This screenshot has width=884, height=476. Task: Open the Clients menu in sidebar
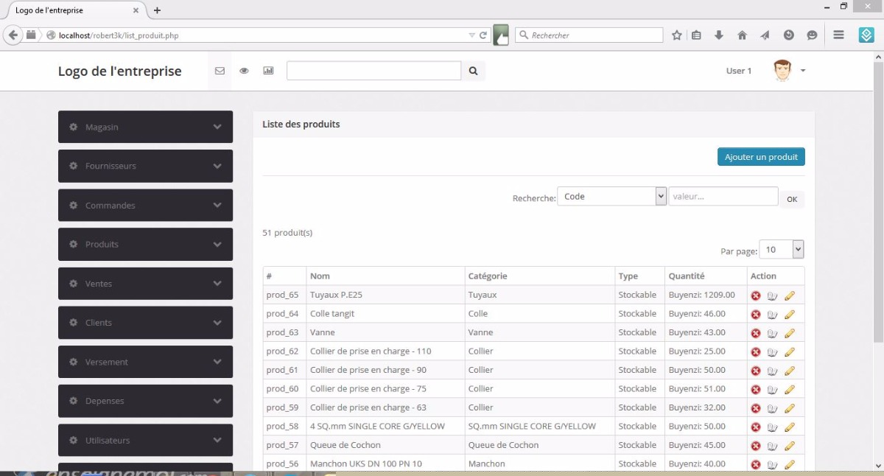point(145,323)
